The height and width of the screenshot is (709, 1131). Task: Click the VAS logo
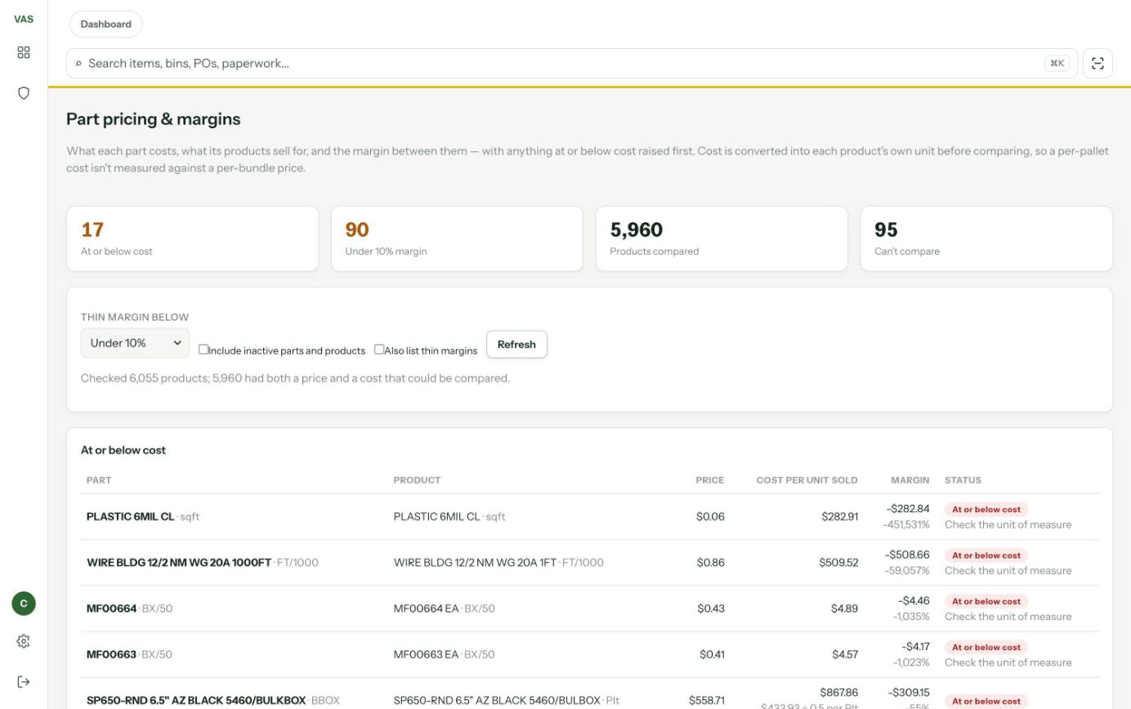(24, 19)
